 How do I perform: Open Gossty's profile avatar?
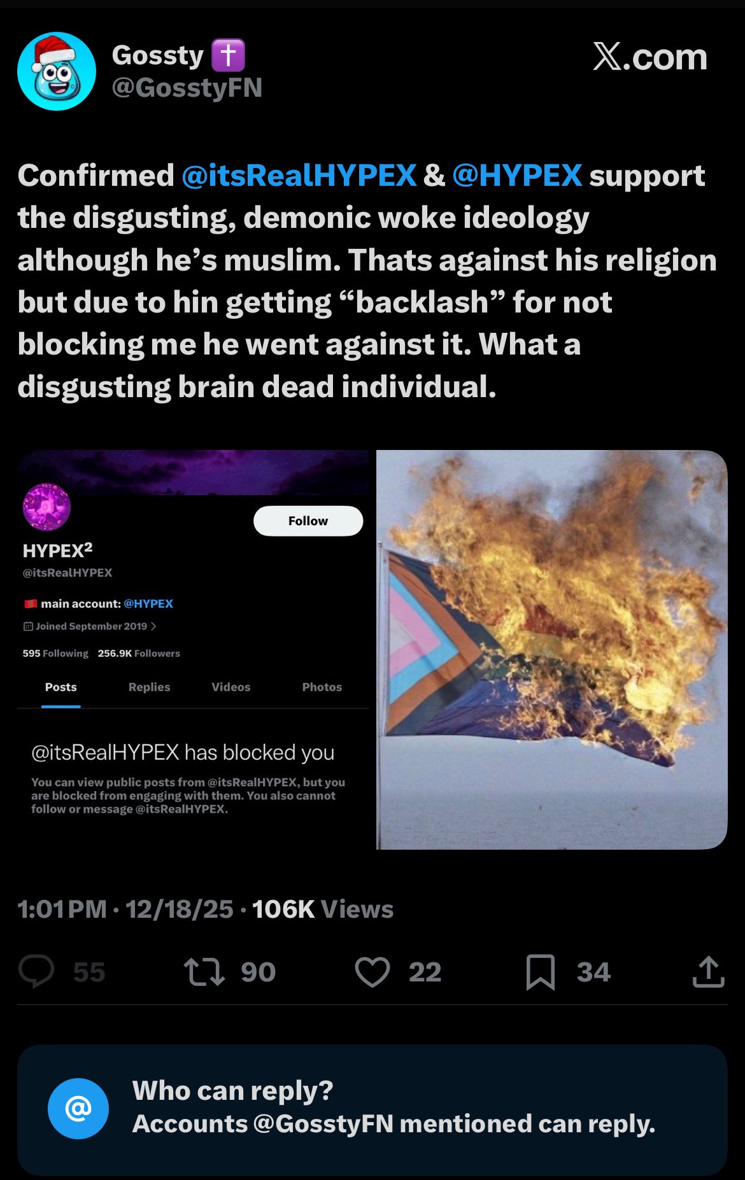click(x=57, y=71)
